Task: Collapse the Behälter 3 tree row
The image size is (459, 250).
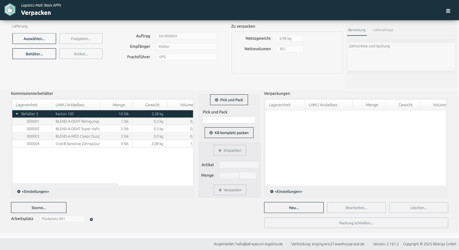Action: [x=17, y=114]
